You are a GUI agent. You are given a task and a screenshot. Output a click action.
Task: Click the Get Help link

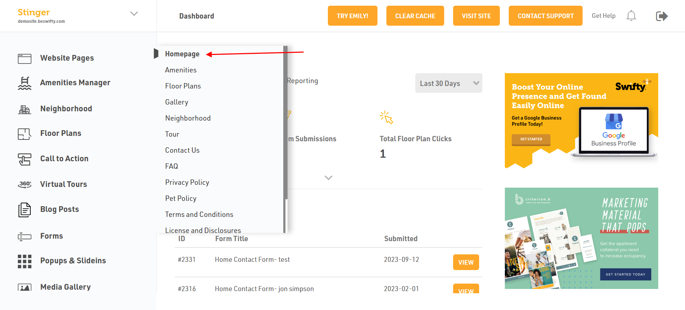tap(603, 16)
